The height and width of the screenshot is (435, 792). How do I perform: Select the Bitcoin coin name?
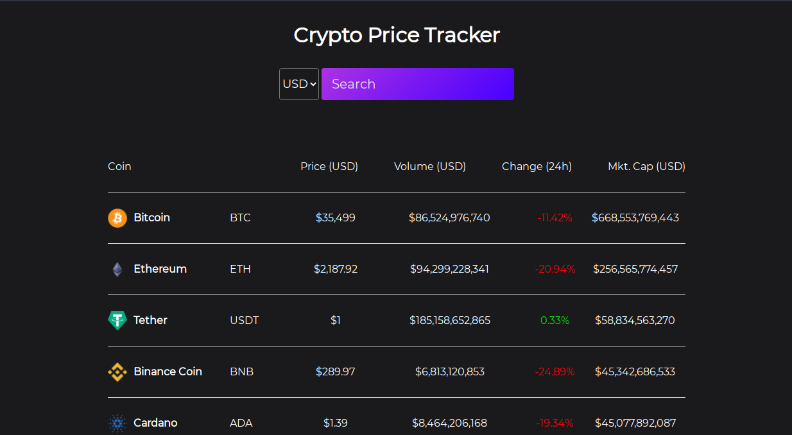[152, 217]
